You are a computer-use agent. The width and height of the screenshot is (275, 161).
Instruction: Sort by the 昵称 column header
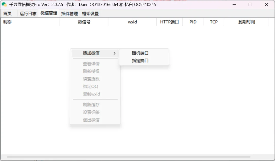[30, 22]
